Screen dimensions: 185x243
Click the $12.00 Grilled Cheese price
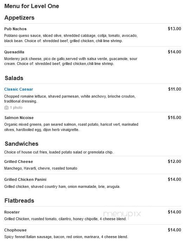tap(174, 162)
